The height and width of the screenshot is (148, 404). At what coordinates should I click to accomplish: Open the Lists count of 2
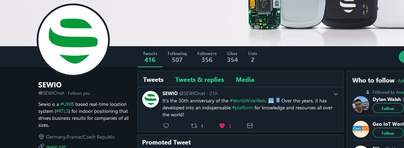point(252,57)
